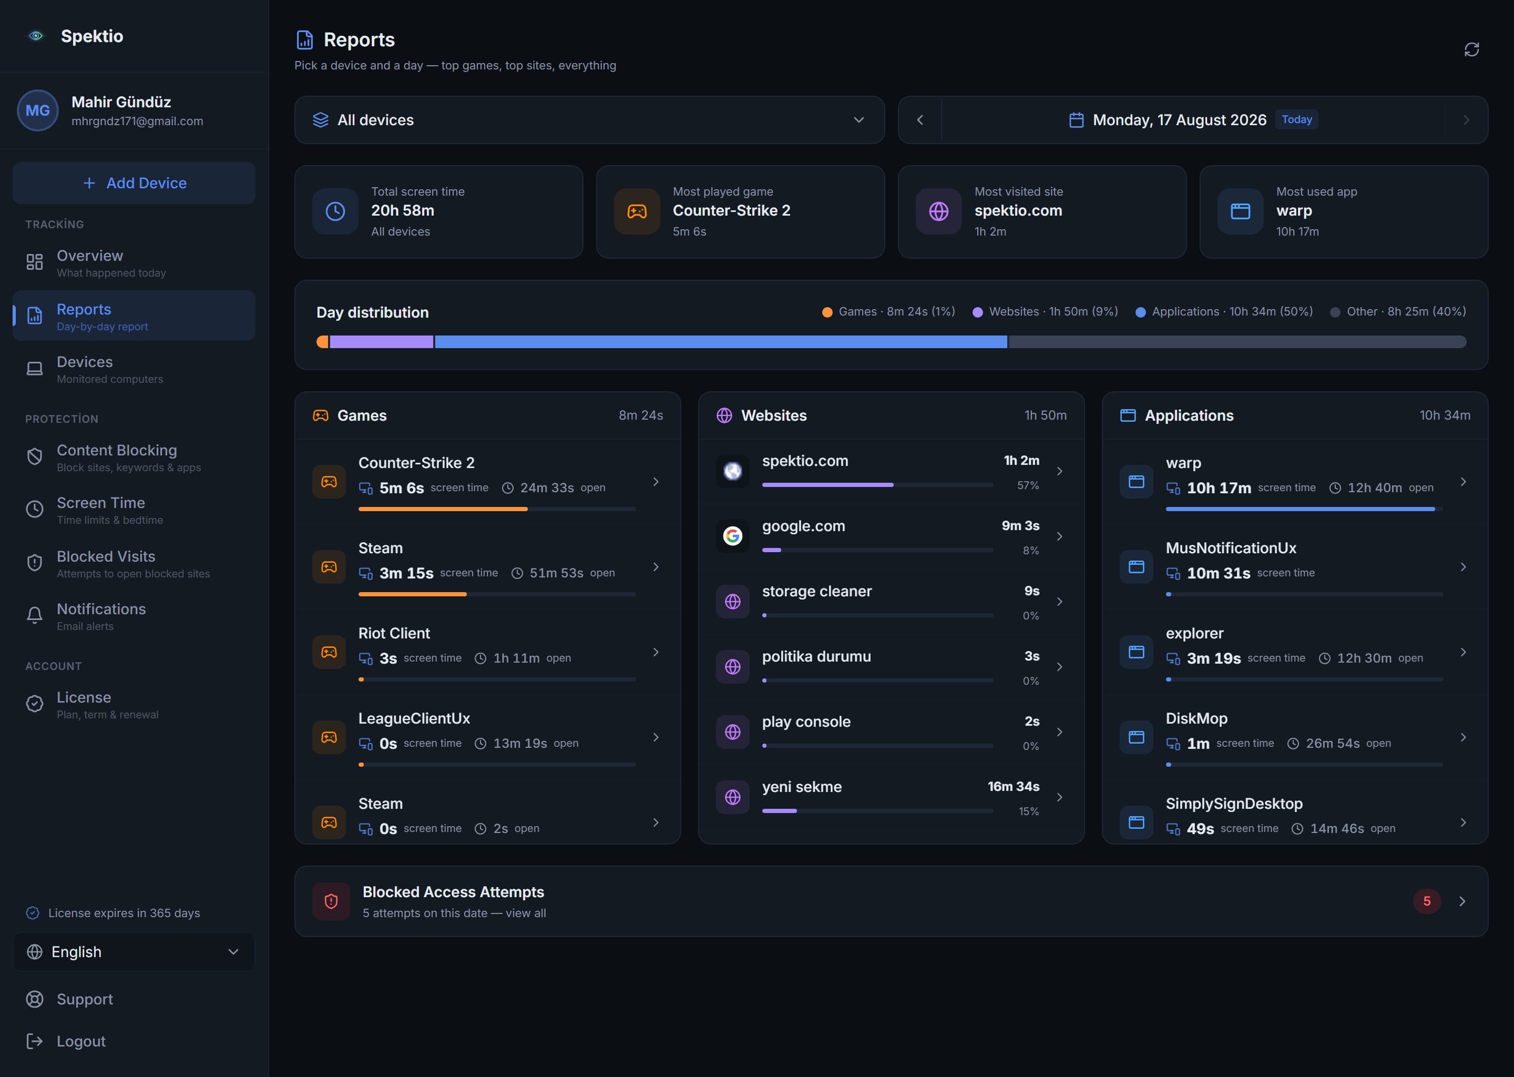Click the politika durumu globe icon
This screenshot has height=1077, width=1514.
732,666
